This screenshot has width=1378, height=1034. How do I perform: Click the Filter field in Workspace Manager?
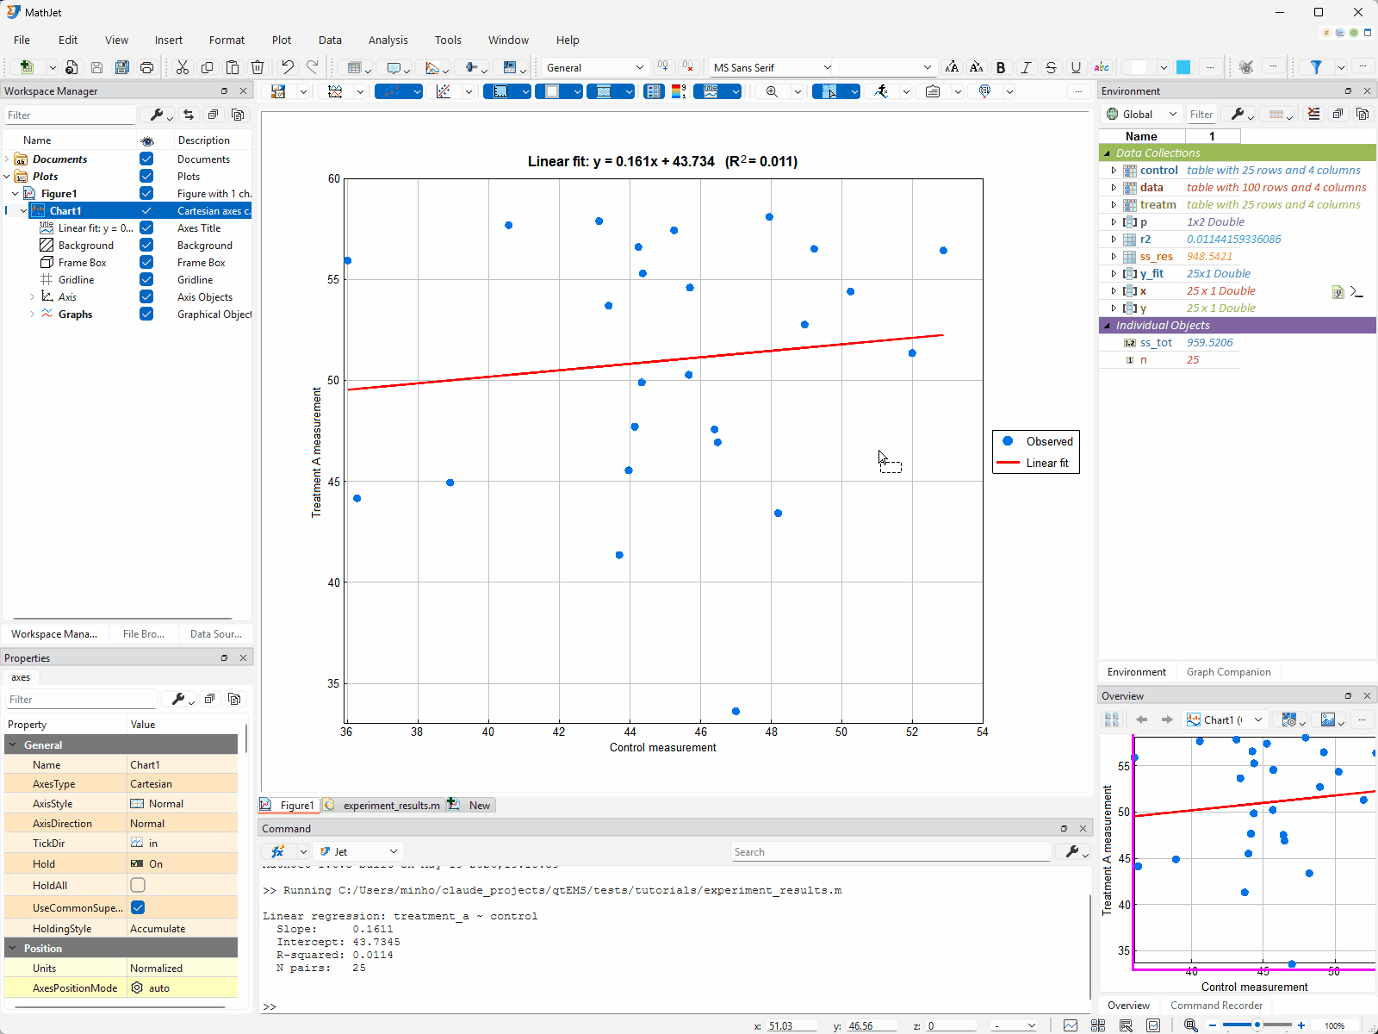(x=70, y=115)
